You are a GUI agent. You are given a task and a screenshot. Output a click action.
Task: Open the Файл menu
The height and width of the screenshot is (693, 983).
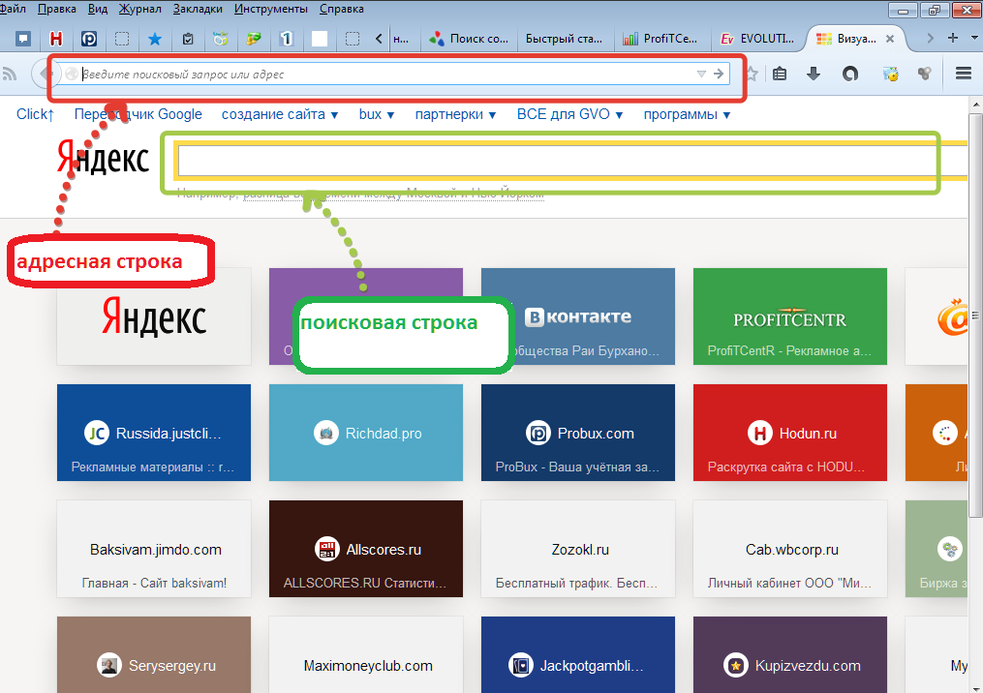pyautogui.click(x=12, y=9)
